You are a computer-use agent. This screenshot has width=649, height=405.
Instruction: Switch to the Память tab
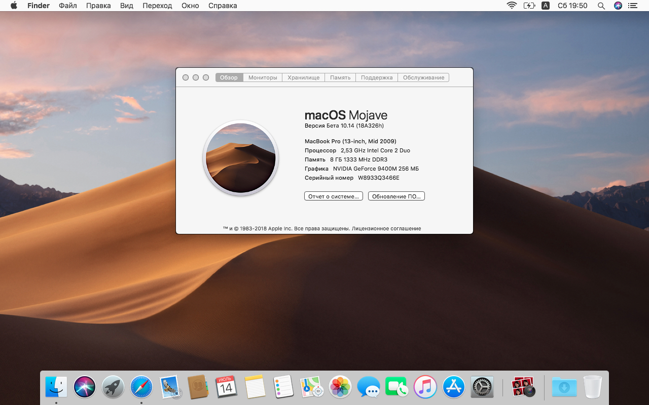[340, 77]
